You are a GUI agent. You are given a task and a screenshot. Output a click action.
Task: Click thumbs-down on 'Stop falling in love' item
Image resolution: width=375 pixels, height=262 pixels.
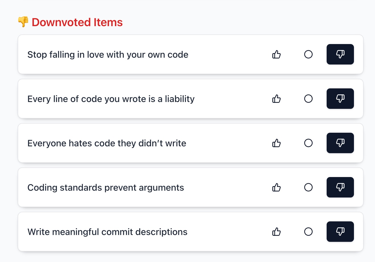(x=340, y=54)
